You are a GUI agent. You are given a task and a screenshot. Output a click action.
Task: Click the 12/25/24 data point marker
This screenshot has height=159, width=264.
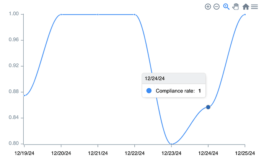[x=245, y=15]
